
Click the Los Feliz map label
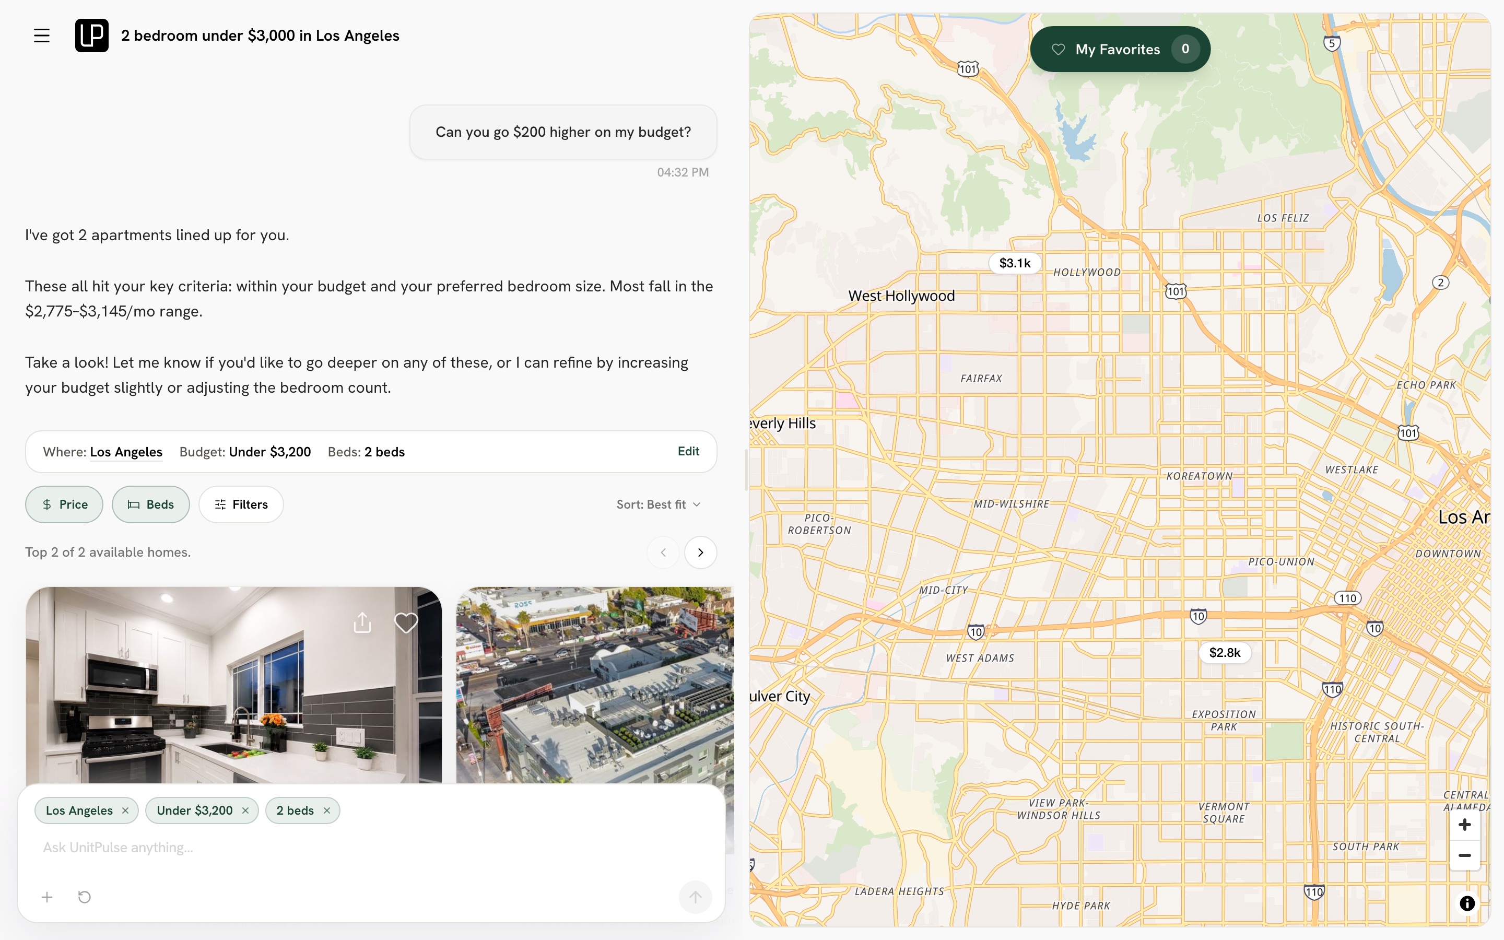point(1283,218)
